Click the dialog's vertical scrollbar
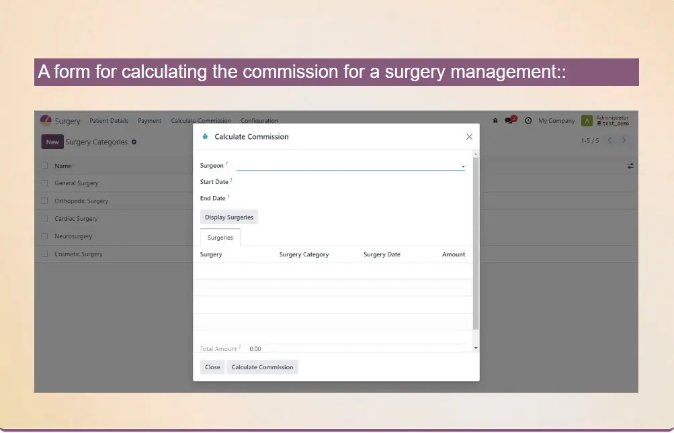Image resolution: width=674 pixels, height=433 pixels. (x=476, y=242)
